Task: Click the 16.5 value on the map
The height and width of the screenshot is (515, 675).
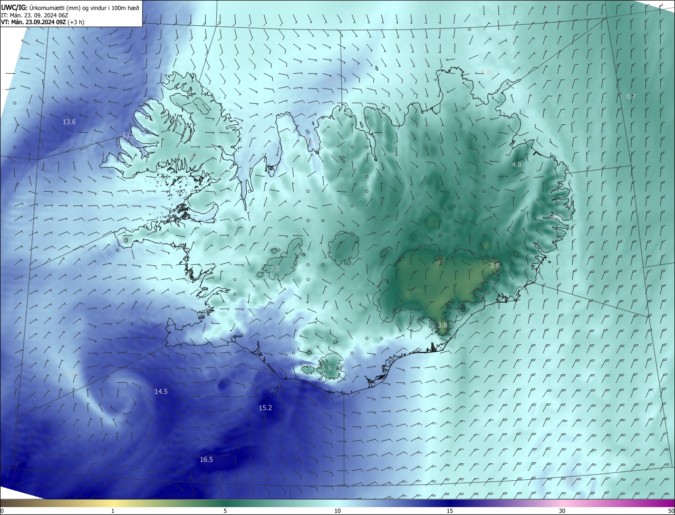Action: (x=206, y=460)
